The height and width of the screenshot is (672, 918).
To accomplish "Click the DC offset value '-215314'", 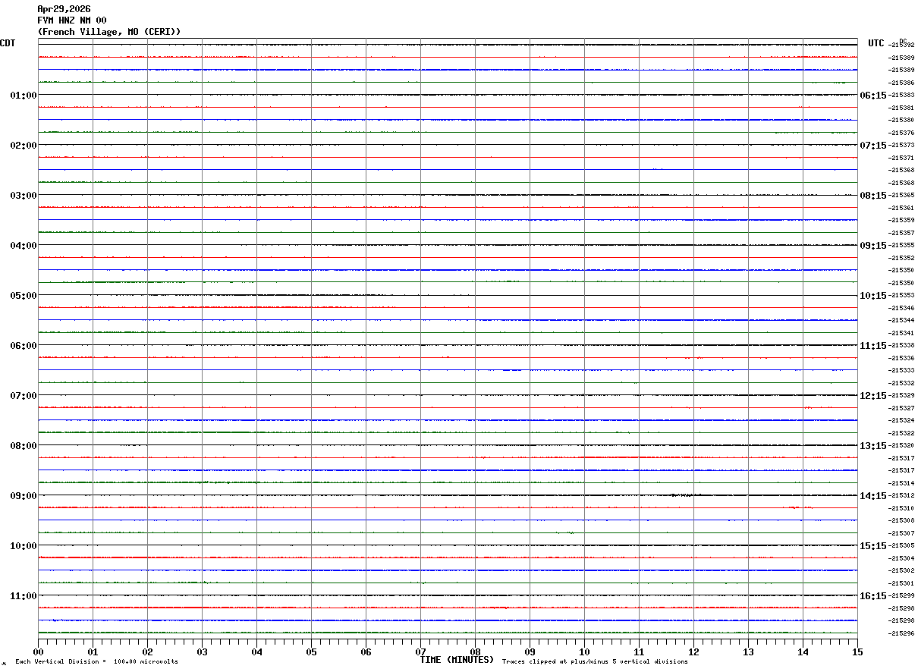I will [901, 483].
